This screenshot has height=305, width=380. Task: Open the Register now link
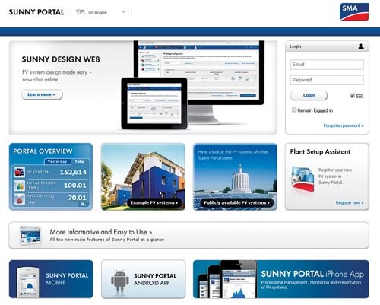pos(350,202)
